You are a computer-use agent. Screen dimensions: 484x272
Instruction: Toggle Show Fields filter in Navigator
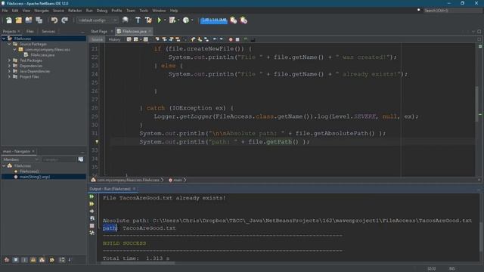point(15,260)
